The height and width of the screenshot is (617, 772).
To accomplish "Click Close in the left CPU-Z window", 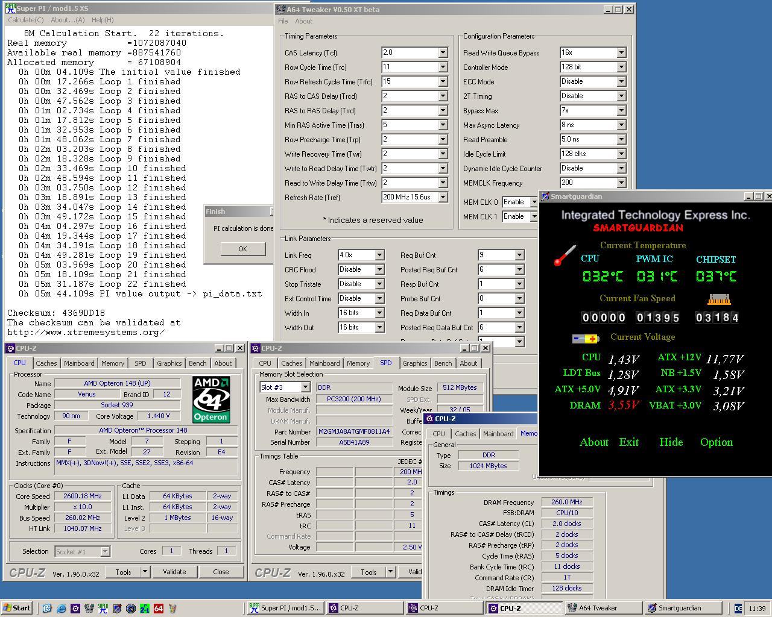I will 221,572.
